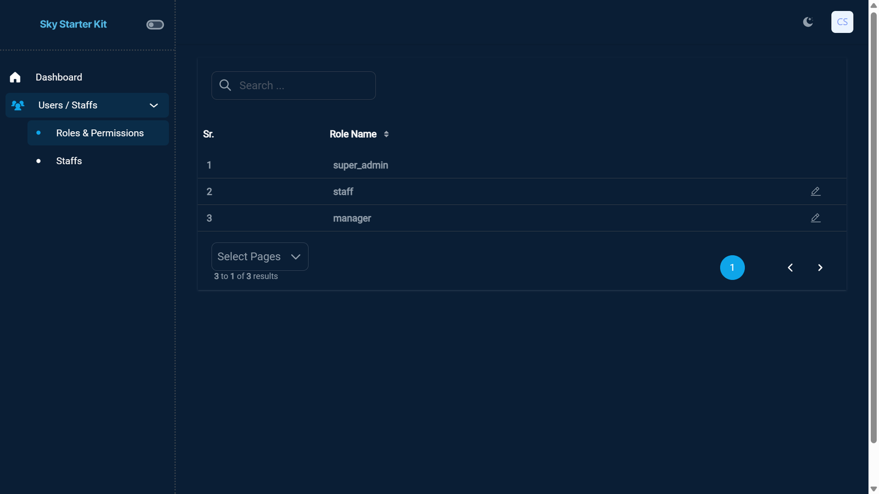Click the scrollbar down arrow

tap(874, 489)
